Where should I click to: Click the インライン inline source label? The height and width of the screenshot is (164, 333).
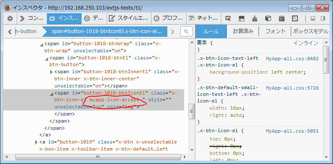coord(306,43)
